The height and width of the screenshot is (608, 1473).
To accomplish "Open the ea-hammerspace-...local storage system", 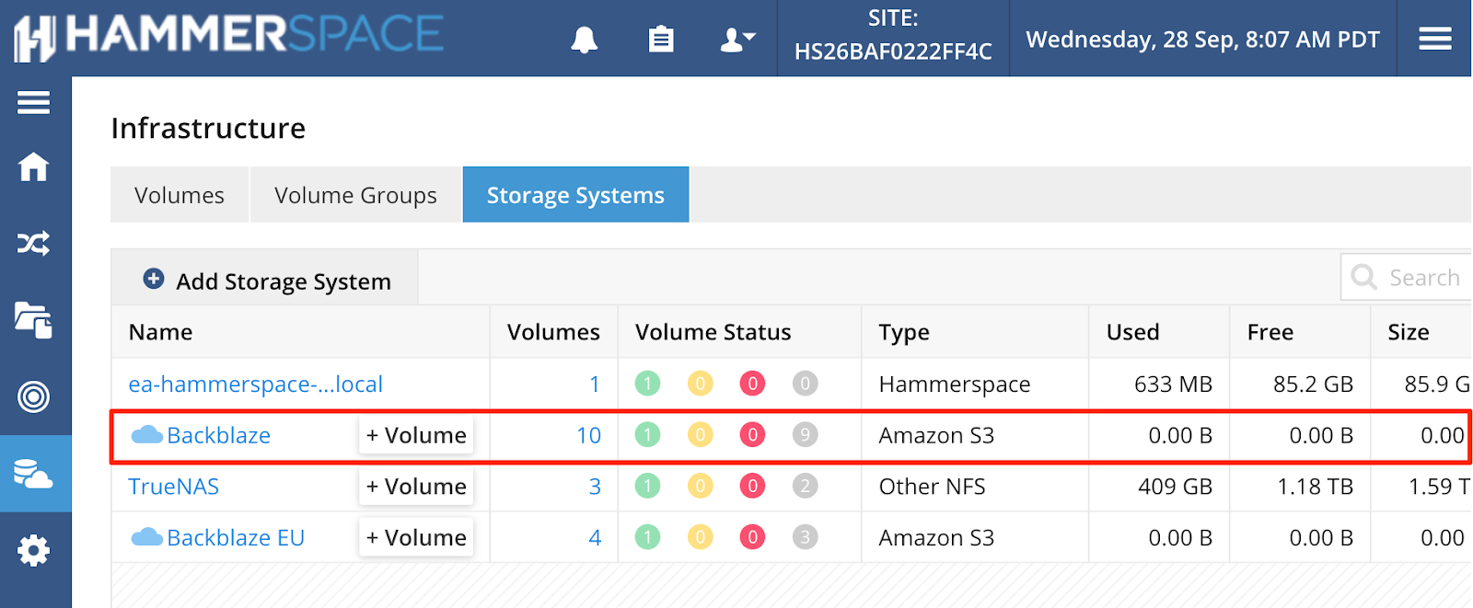I will point(255,384).
